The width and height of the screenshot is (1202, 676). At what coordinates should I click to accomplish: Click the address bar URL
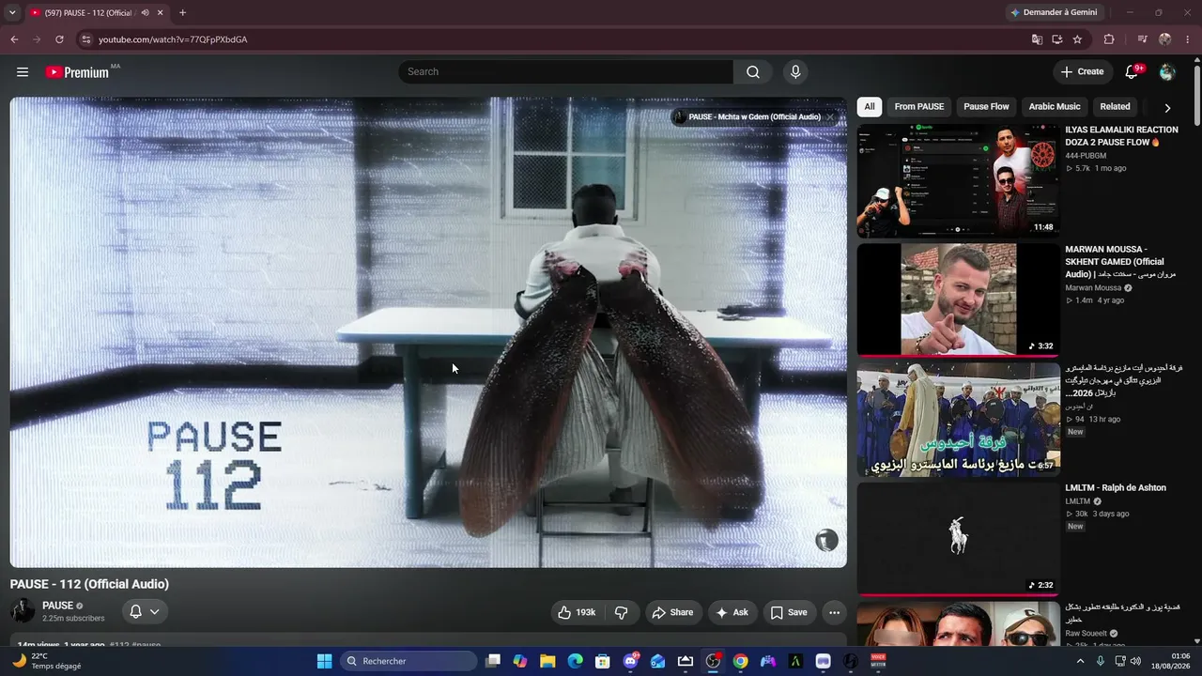tap(173, 39)
